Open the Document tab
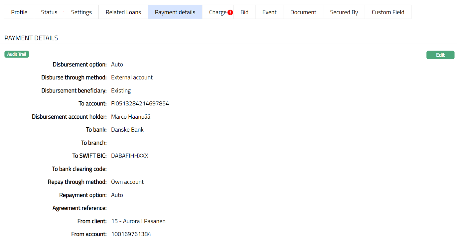 (x=303, y=12)
